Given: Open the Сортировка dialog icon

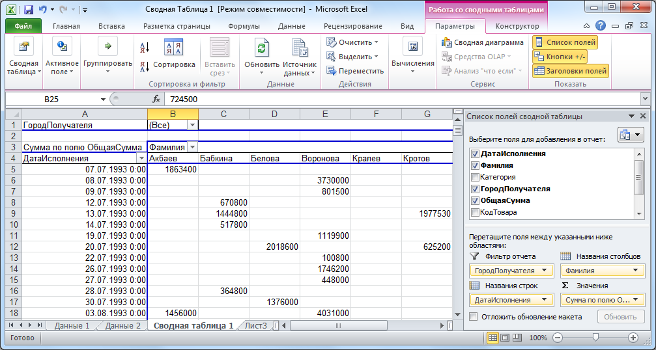Looking at the screenshot, I should tap(174, 47).
